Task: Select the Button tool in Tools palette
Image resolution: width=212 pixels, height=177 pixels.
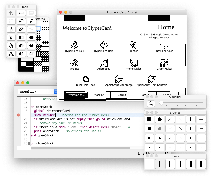Action: coord(21,13)
